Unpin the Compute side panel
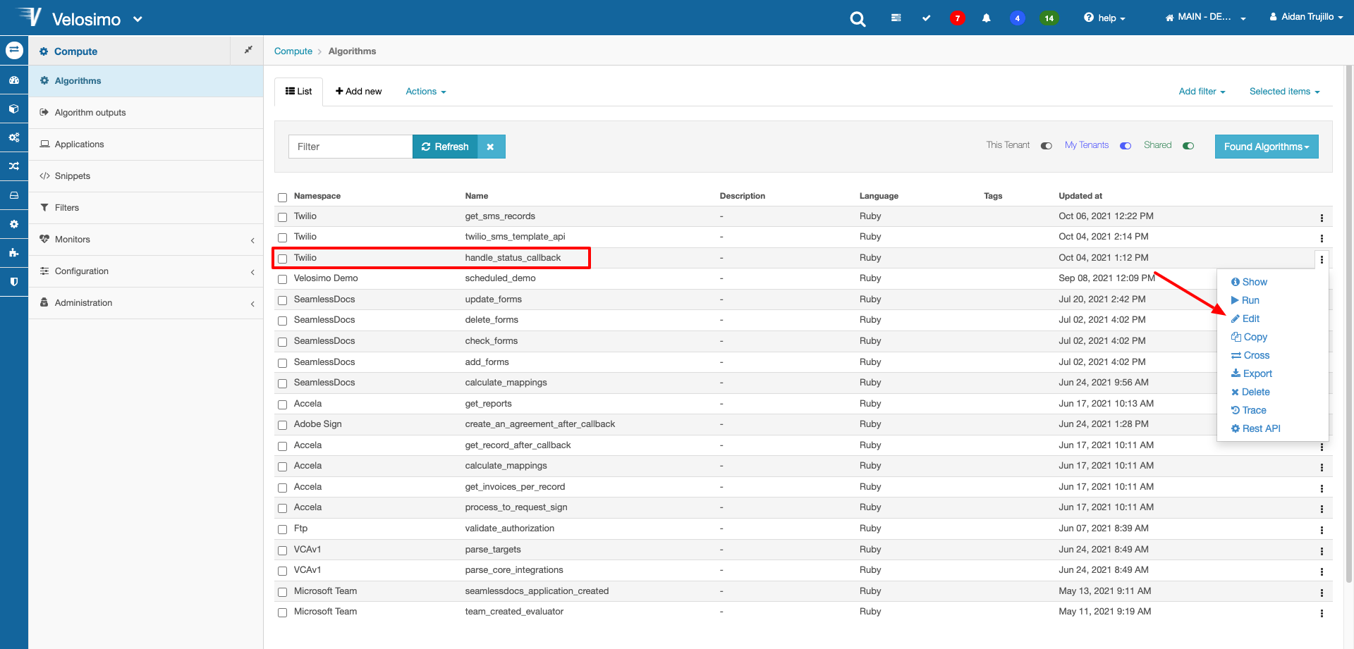 point(248,50)
